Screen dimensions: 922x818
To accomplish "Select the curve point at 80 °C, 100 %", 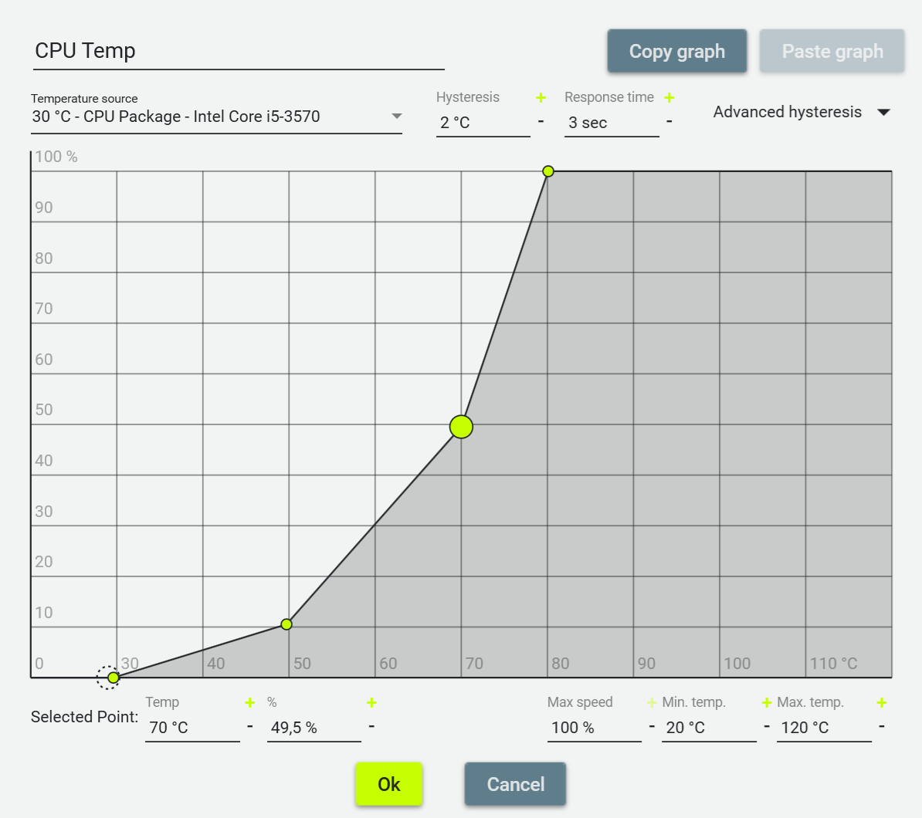I will coord(548,171).
